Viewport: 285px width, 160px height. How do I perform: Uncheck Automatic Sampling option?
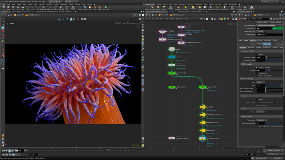[x=257, y=67]
